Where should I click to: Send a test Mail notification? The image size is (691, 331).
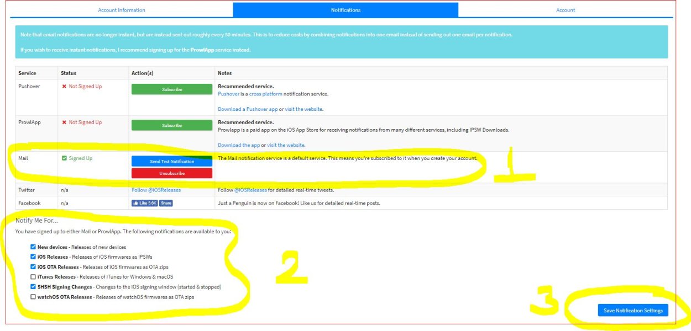(x=171, y=162)
